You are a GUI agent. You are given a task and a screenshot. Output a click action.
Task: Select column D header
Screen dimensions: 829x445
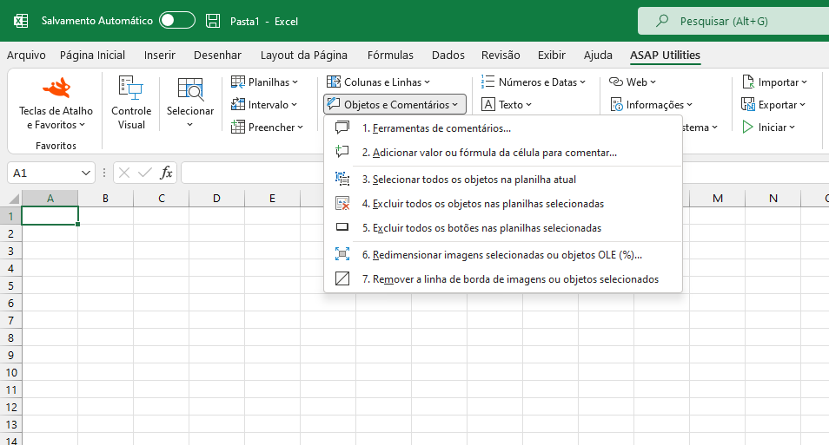pyautogui.click(x=216, y=199)
